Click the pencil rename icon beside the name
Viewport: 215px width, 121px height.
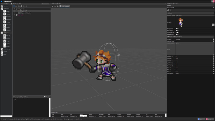click(214, 8)
